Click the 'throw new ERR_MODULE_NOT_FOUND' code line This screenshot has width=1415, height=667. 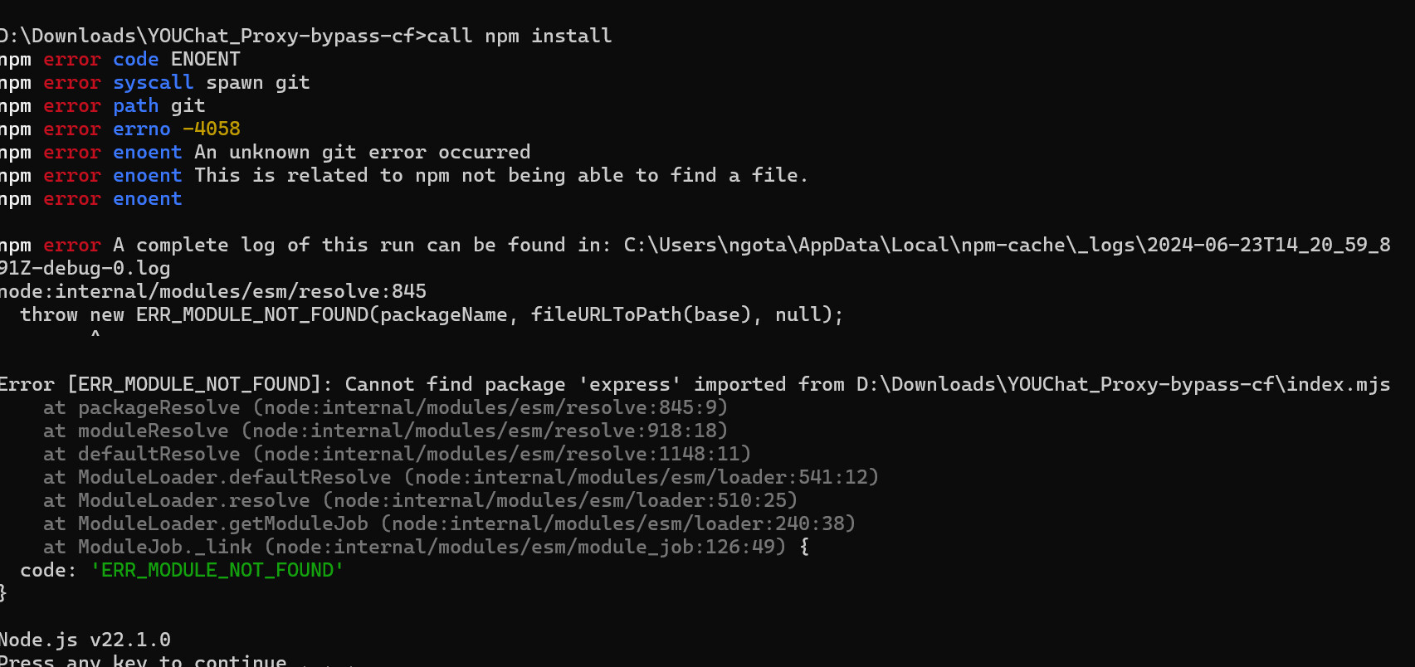click(431, 314)
